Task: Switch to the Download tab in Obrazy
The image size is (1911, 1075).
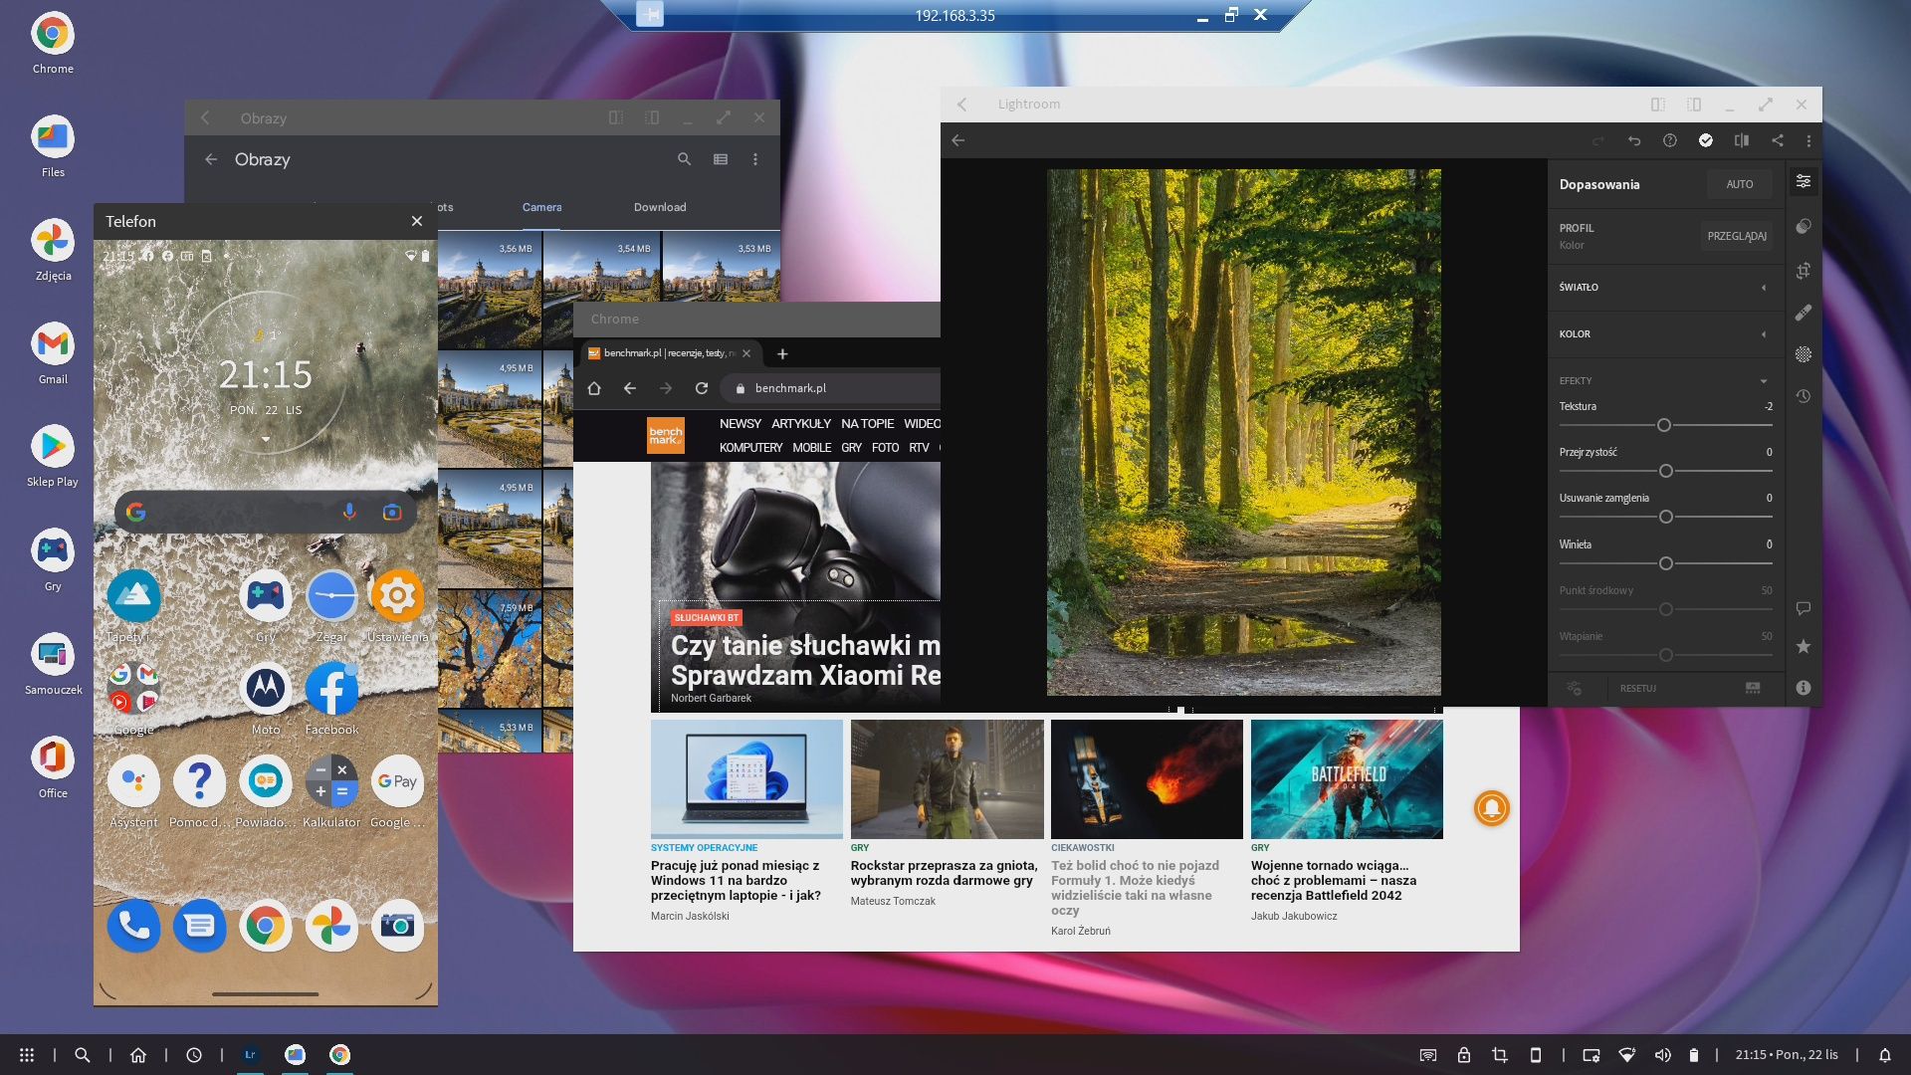Action: click(660, 207)
